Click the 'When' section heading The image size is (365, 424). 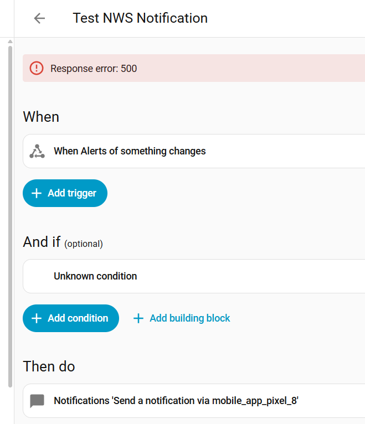click(41, 117)
